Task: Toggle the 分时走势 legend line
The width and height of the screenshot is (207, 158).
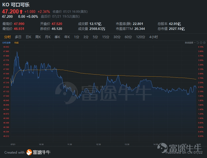Action: tap(6, 43)
